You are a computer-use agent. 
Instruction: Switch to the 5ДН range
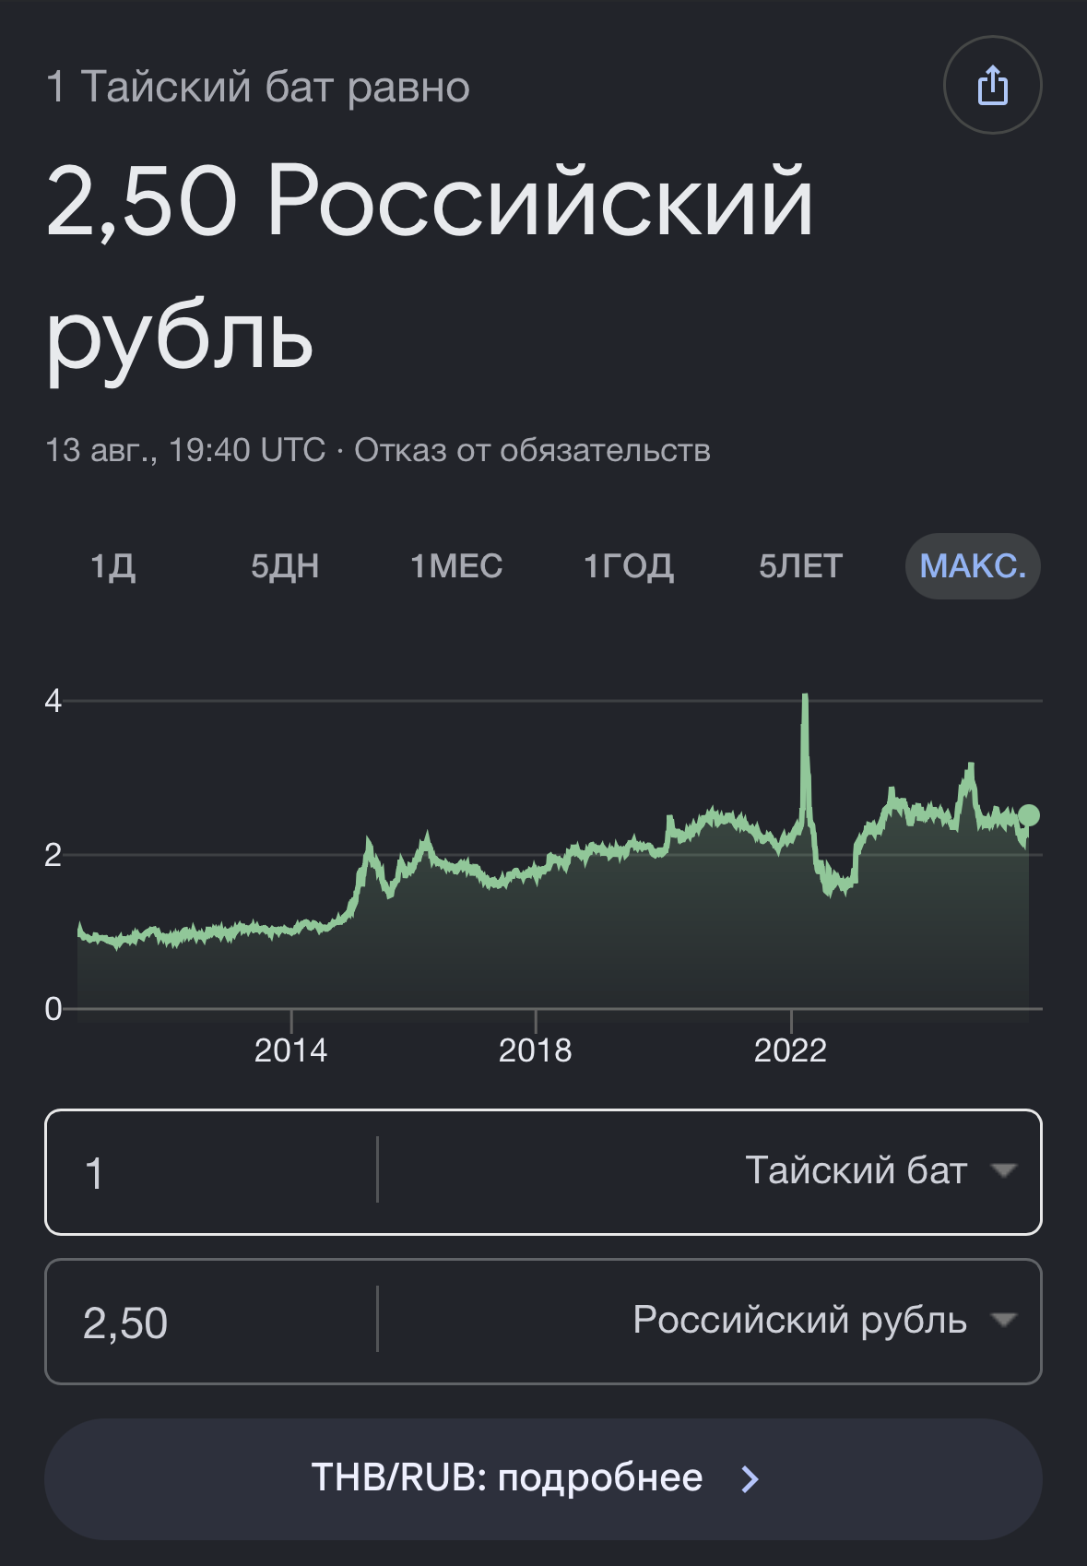285,565
